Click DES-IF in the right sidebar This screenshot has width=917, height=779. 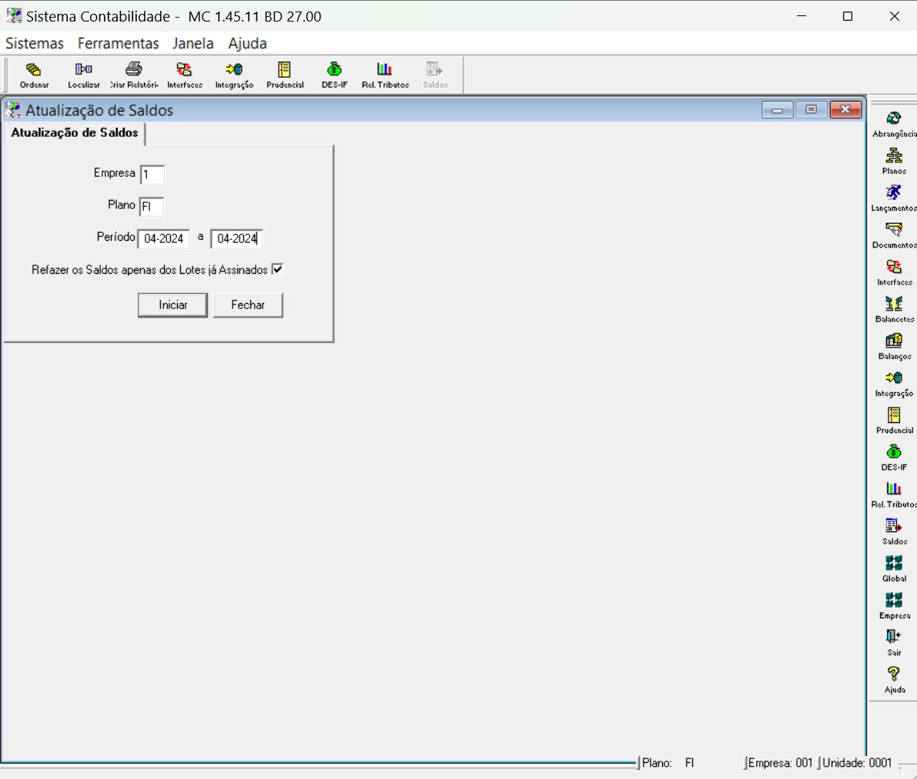(x=894, y=458)
